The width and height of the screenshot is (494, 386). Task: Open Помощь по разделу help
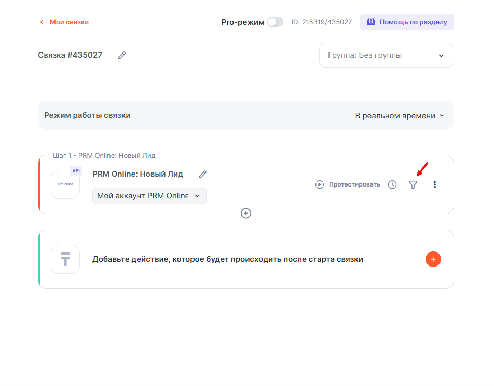point(407,22)
